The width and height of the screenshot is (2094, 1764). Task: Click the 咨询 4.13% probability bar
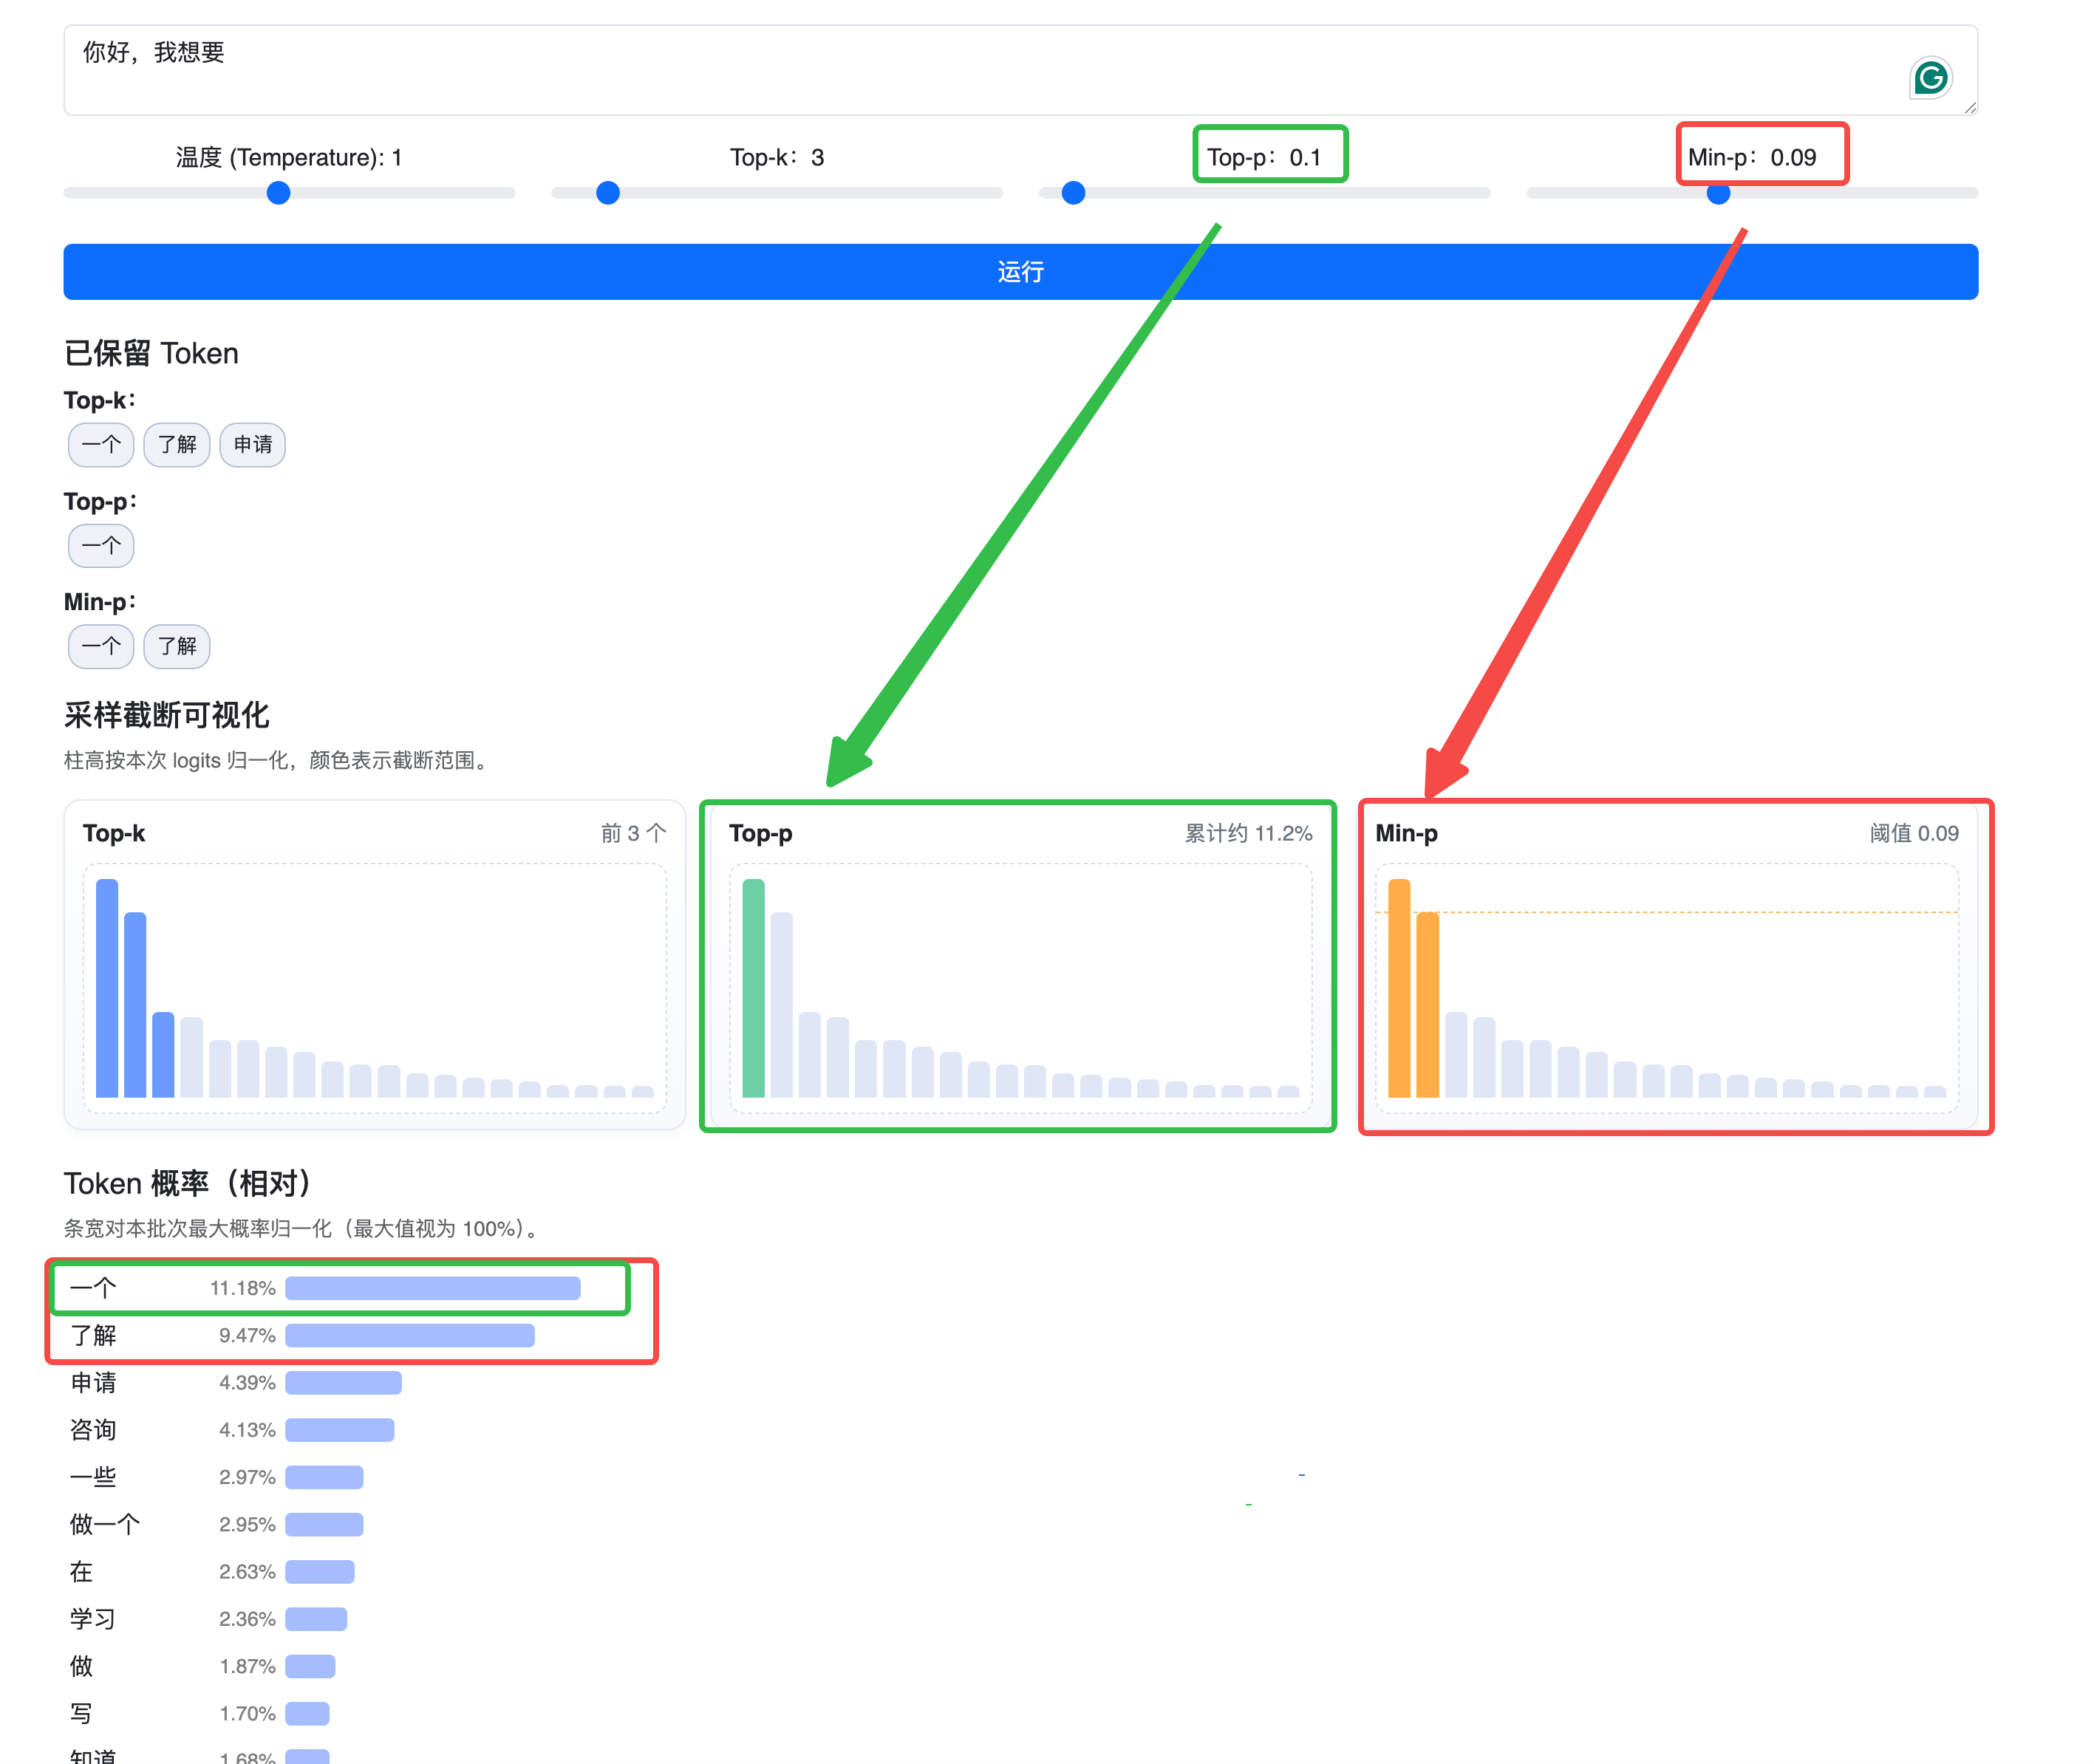point(339,1430)
